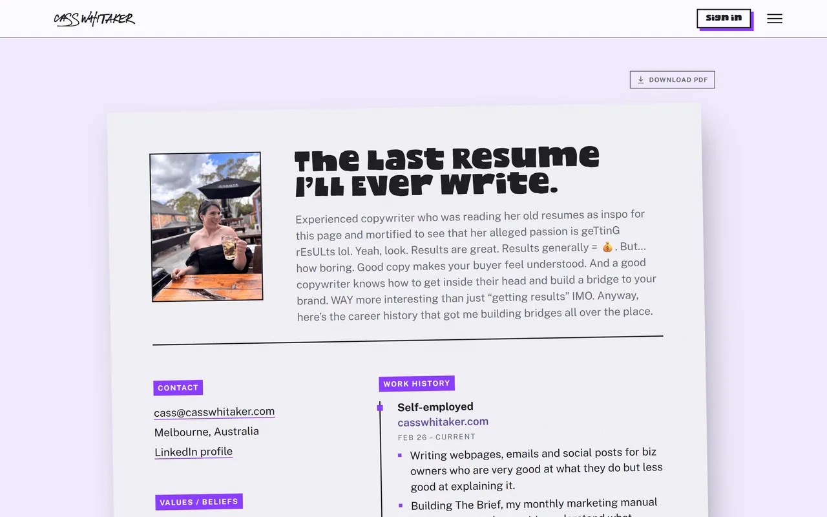Click the VALUES / BELIEFS section label
This screenshot has height=517, width=827.
pos(199,502)
